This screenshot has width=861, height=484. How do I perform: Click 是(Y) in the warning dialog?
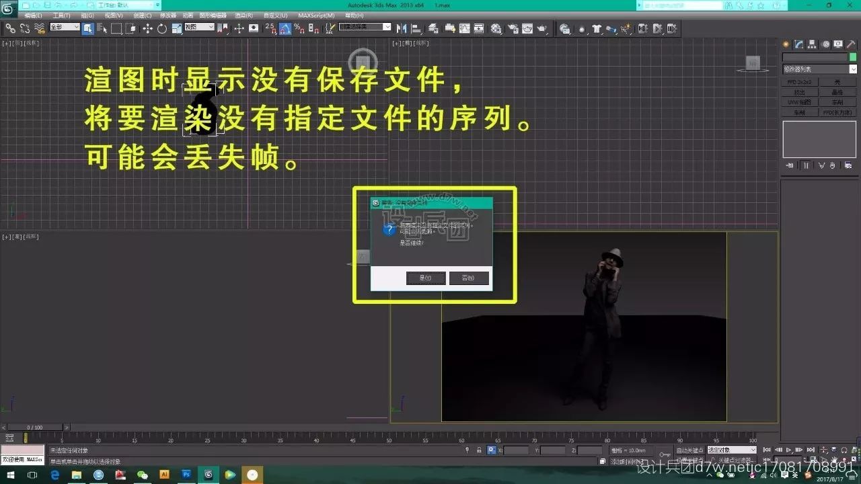pyautogui.click(x=426, y=278)
